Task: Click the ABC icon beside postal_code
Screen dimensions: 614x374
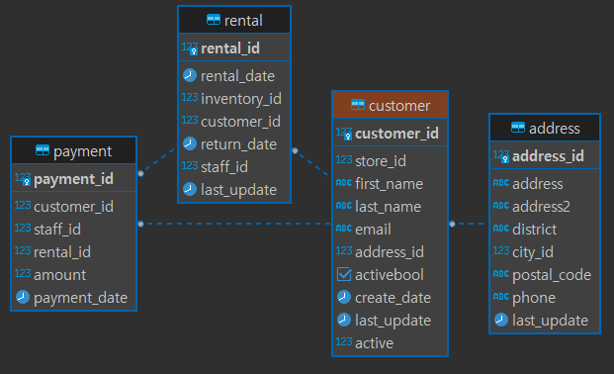Action: tap(501, 274)
